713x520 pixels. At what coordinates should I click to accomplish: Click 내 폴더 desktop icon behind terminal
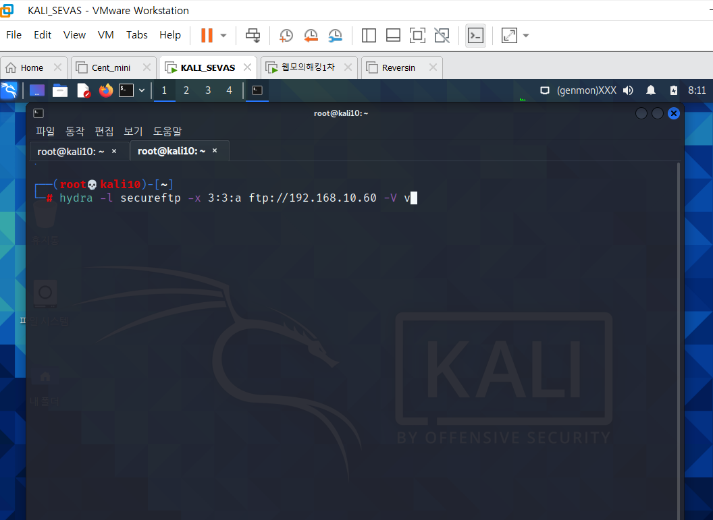45,387
